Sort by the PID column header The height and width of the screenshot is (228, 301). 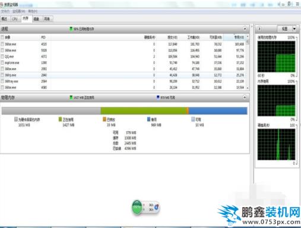(x=43, y=37)
